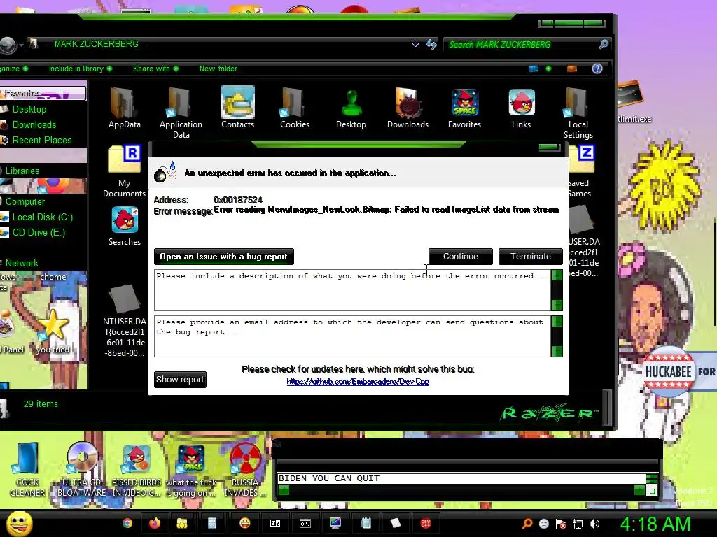Click the refresh arrows icon beside address bar
The image size is (717, 537).
tap(431, 44)
